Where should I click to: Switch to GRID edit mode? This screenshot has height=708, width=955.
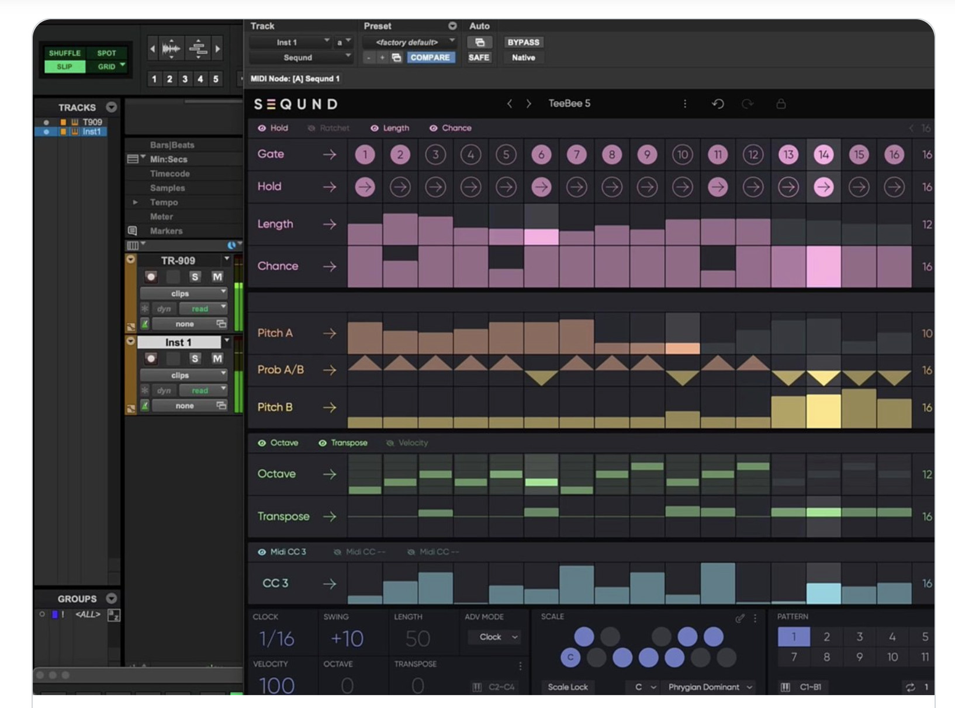click(x=107, y=67)
